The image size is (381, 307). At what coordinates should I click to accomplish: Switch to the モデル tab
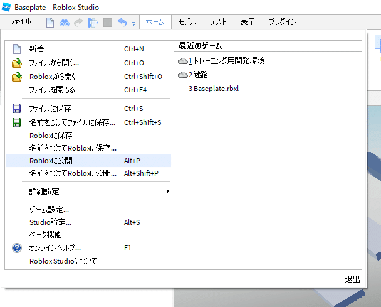187,22
